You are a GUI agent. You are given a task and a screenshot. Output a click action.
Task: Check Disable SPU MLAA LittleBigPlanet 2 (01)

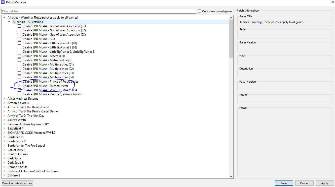(x=19, y=43)
